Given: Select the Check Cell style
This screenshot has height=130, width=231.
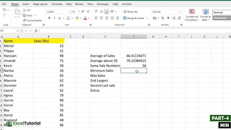Looking at the screenshot, I should point(222,18).
